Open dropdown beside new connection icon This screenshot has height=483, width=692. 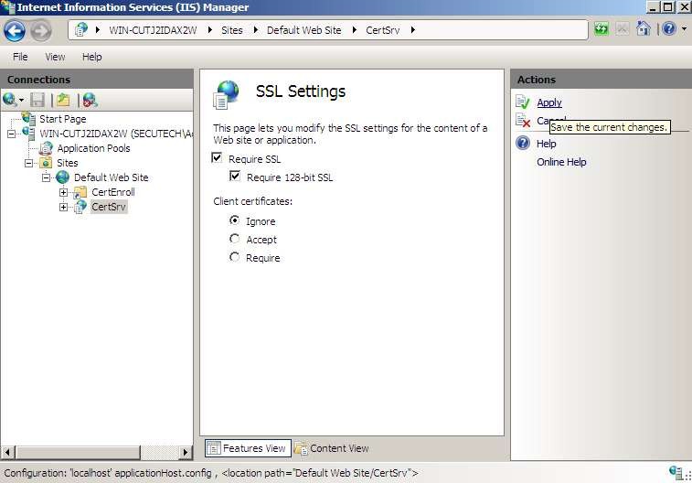click(x=21, y=101)
